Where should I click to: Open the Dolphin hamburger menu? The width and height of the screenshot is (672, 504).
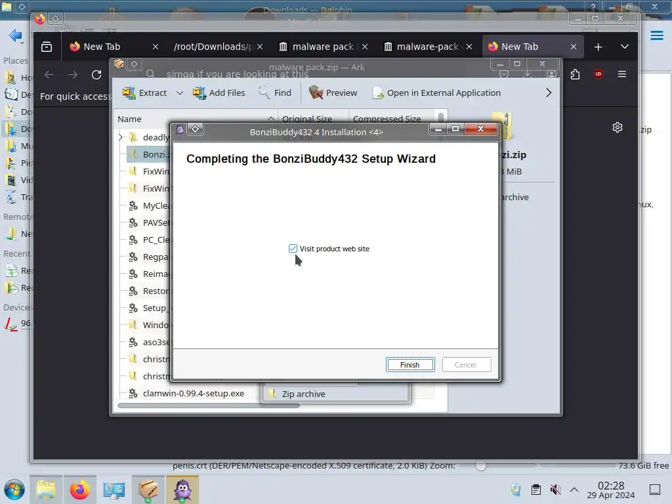click(657, 35)
